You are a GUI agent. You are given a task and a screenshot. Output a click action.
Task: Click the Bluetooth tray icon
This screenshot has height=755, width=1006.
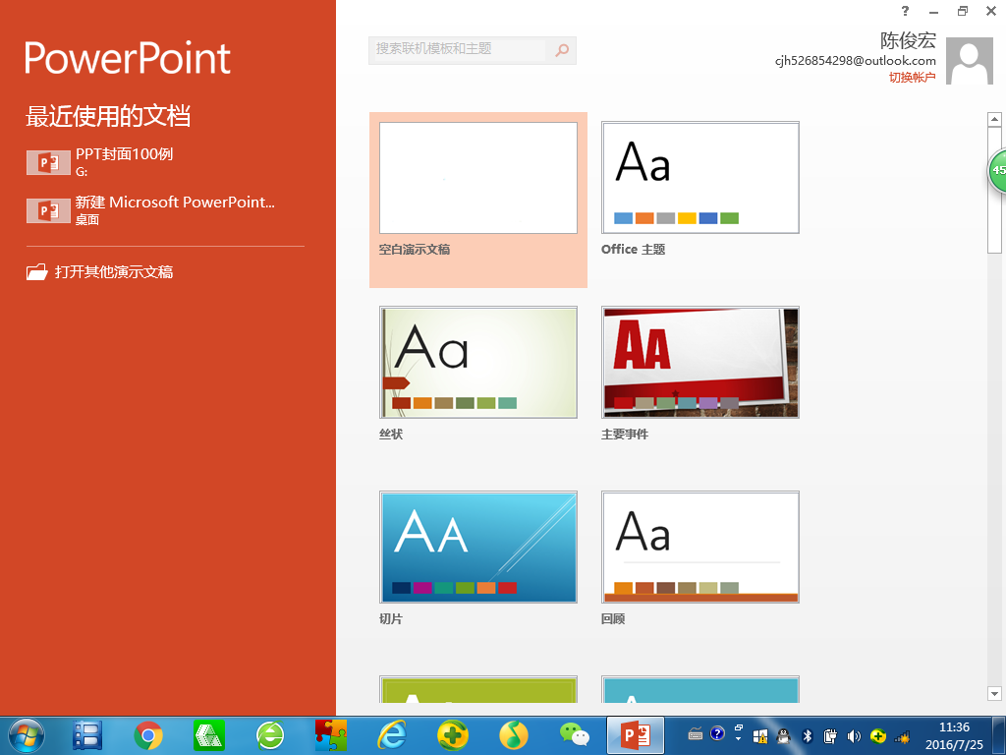click(808, 736)
